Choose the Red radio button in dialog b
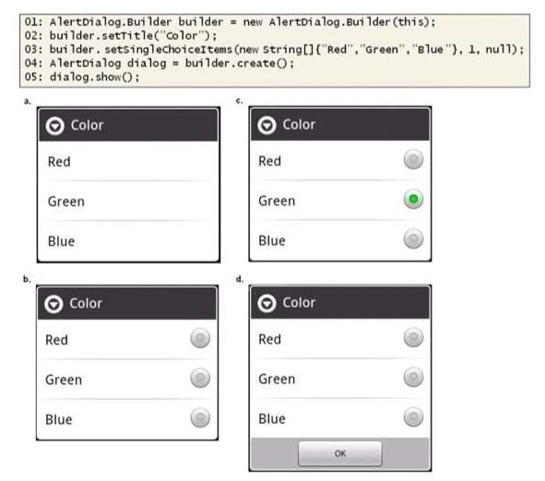The image size is (545, 481). click(200, 338)
